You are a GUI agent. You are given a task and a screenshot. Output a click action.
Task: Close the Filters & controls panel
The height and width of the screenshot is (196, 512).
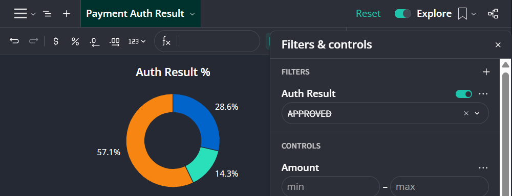pos(498,45)
